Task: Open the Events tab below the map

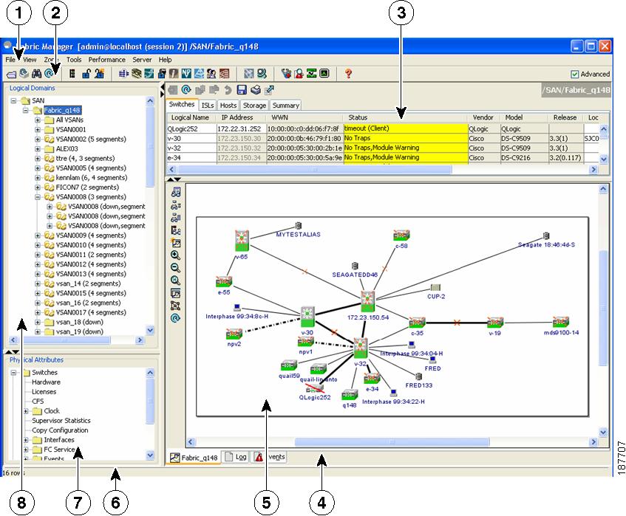Action: pos(270,457)
